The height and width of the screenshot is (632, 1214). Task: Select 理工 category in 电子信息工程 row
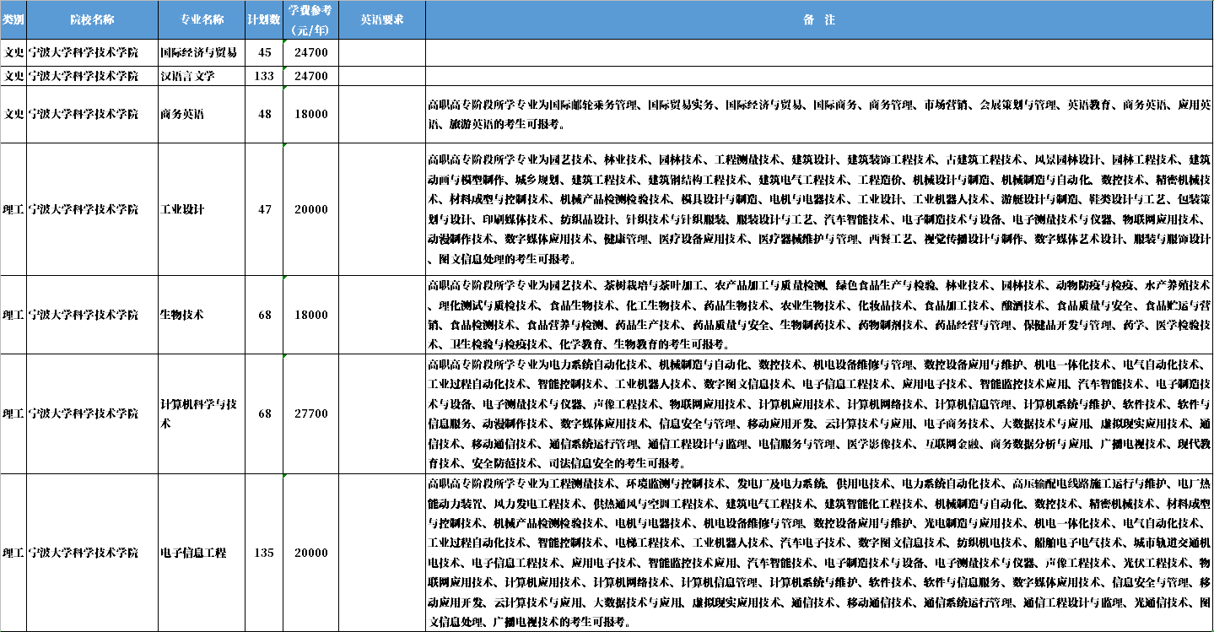[x=13, y=553]
